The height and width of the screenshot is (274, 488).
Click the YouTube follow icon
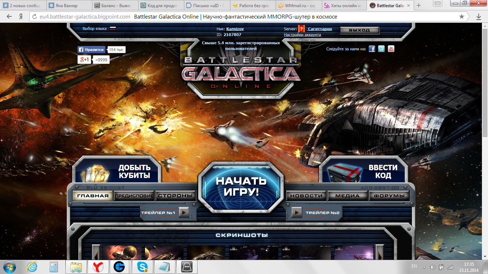391,49
